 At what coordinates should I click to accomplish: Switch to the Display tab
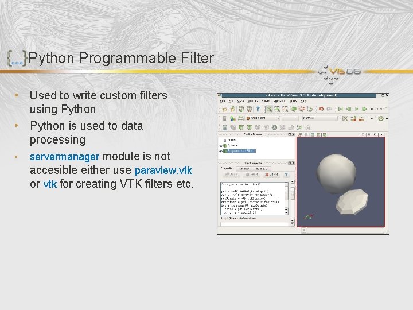point(244,168)
